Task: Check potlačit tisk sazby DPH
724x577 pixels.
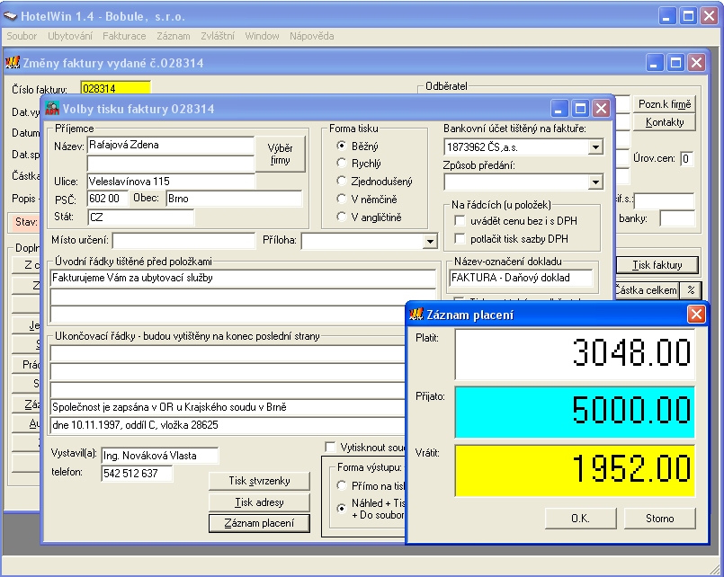Action: [460, 239]
